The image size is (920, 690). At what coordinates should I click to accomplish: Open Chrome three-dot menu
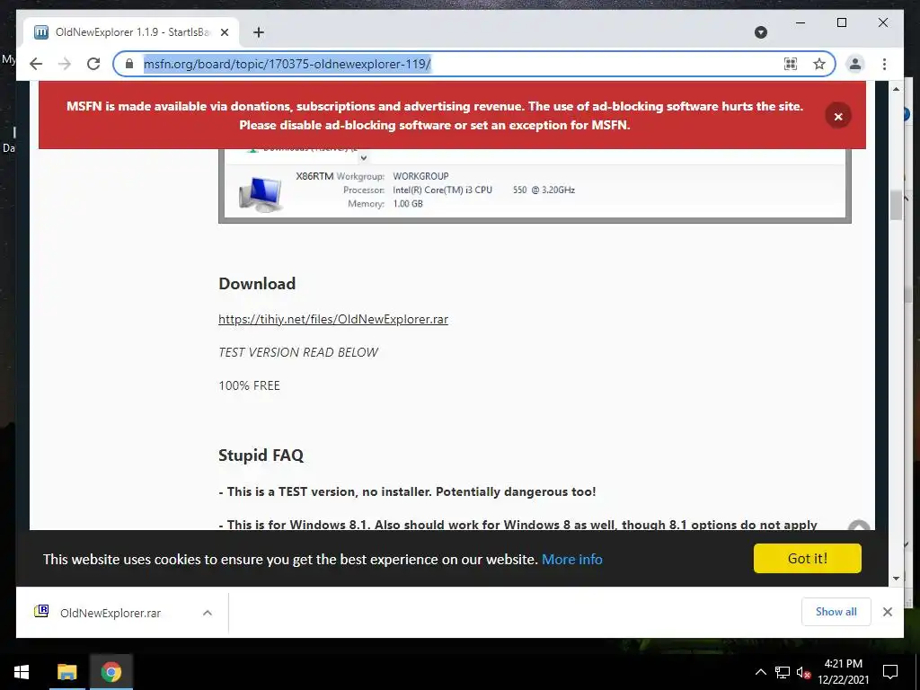pyautogui.click(x=884, y=64)
